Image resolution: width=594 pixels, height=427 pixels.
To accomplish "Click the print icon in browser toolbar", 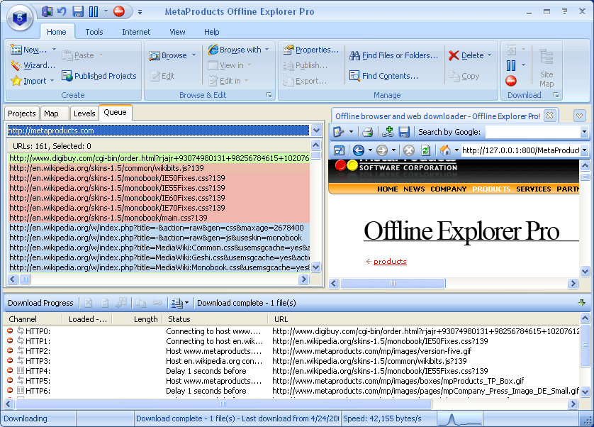I will point(367,132).
